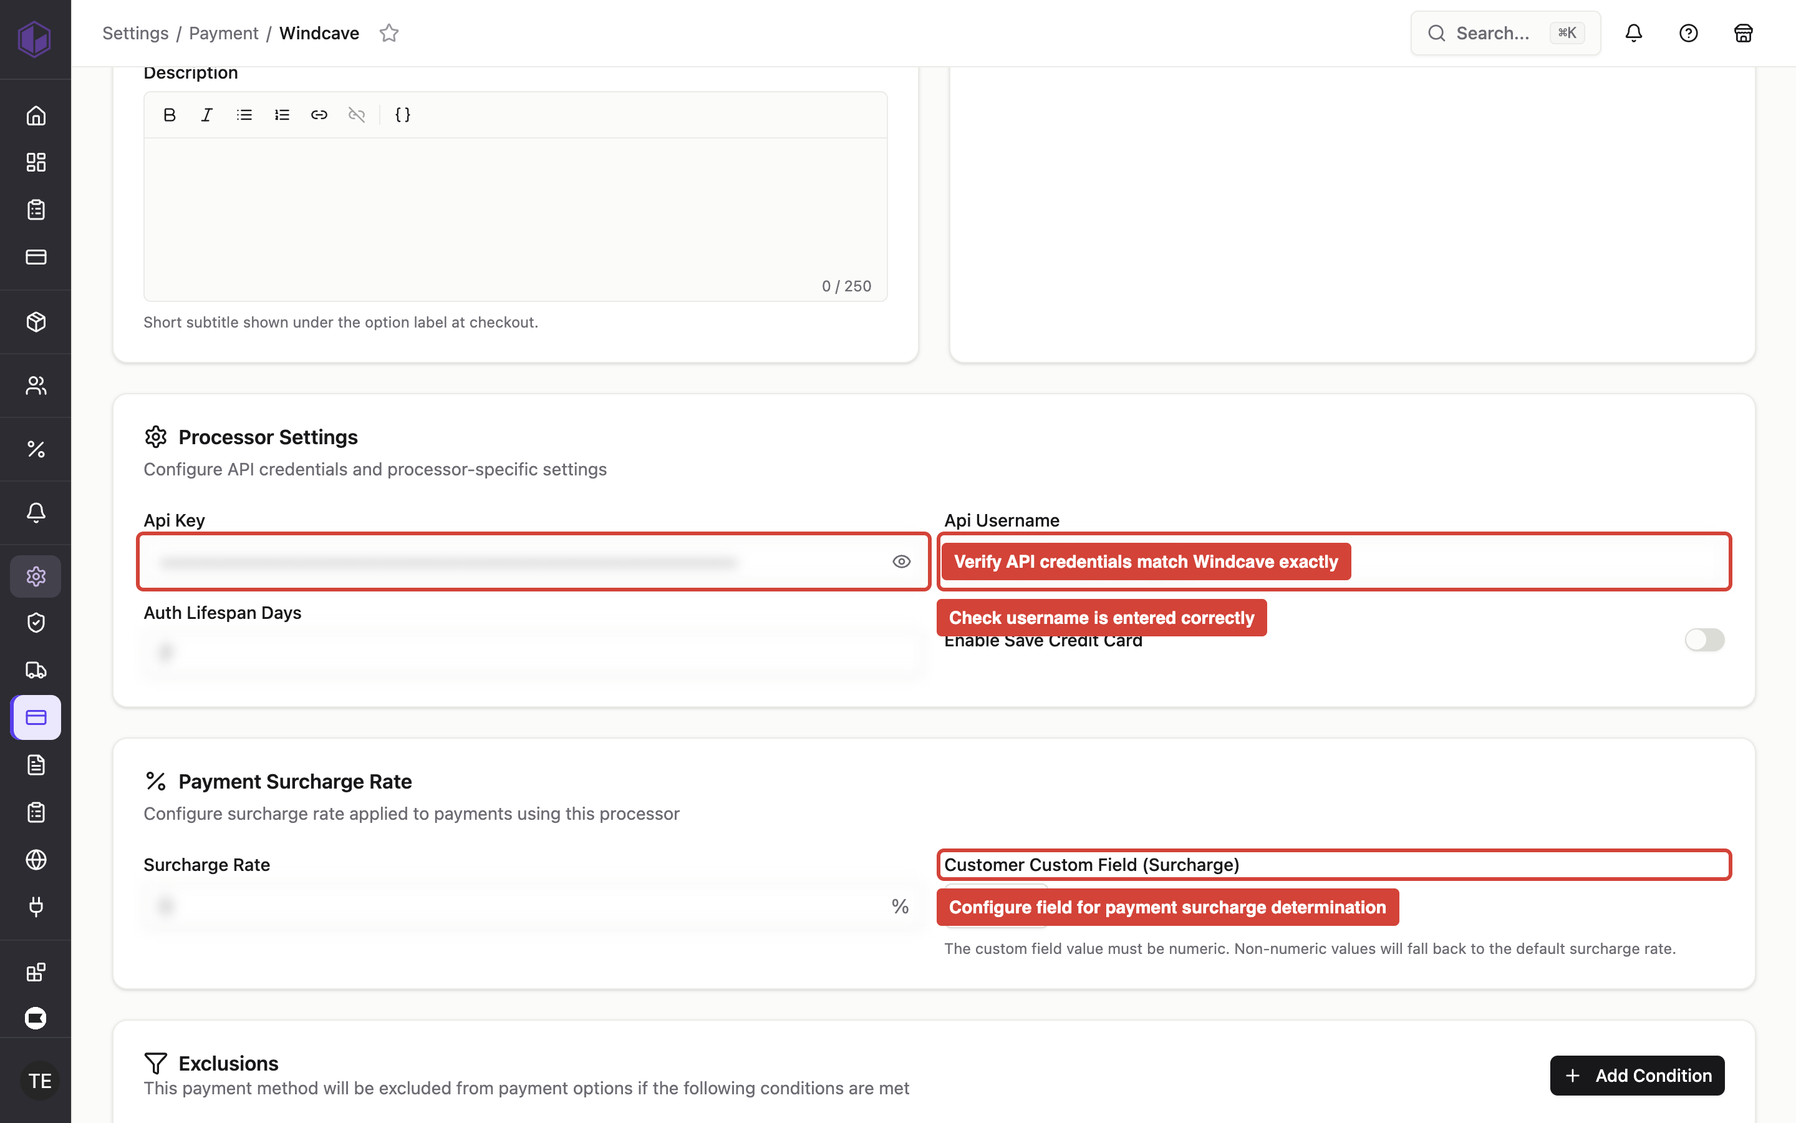
Task: Open the payment card icon highlighted in the sidebar
Action: click(x=36, y=717)
